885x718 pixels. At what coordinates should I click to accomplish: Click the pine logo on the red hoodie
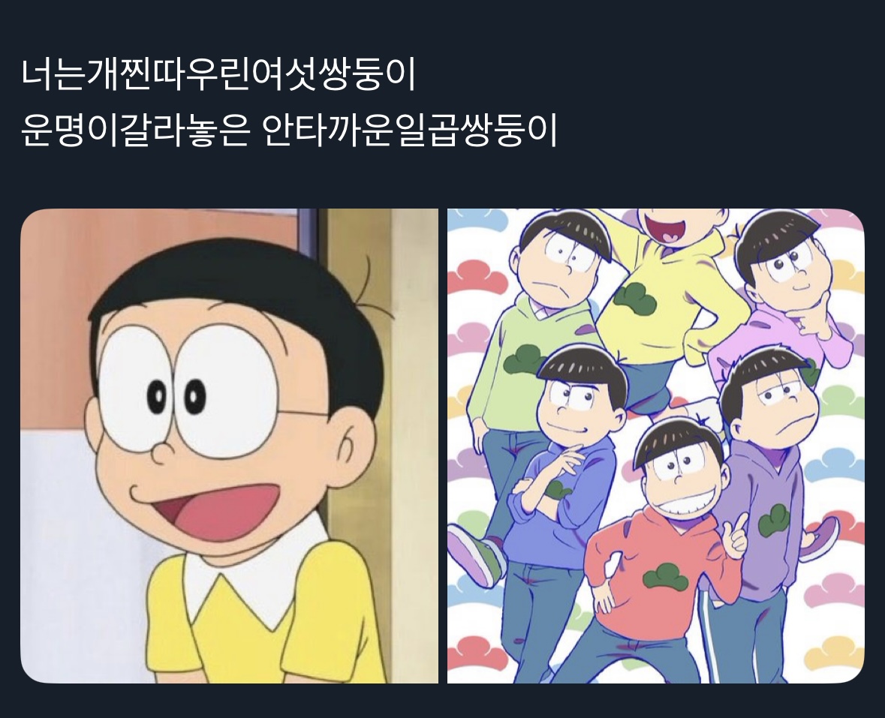665,577
